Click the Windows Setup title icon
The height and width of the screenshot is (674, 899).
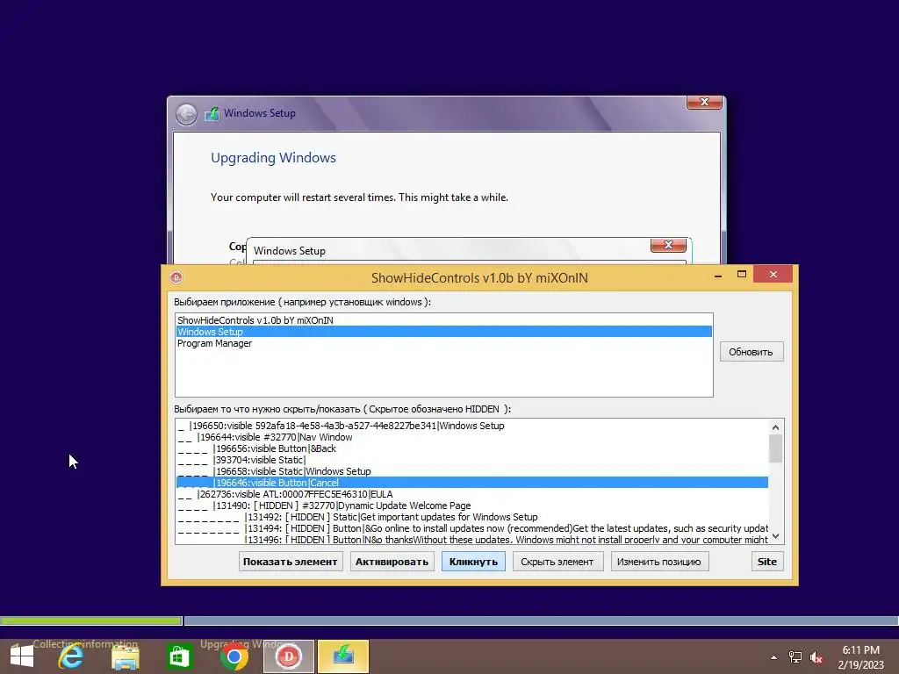click(x=212, y=113)
